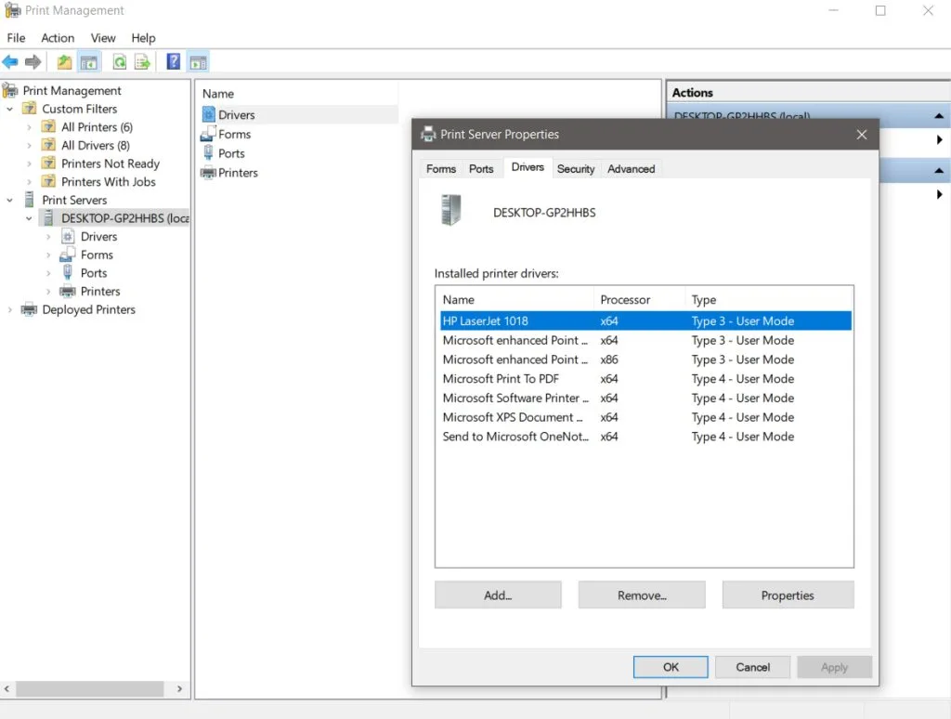Sort drivers by the Type column header
951x719 pixels.
(x=768, y=300)
